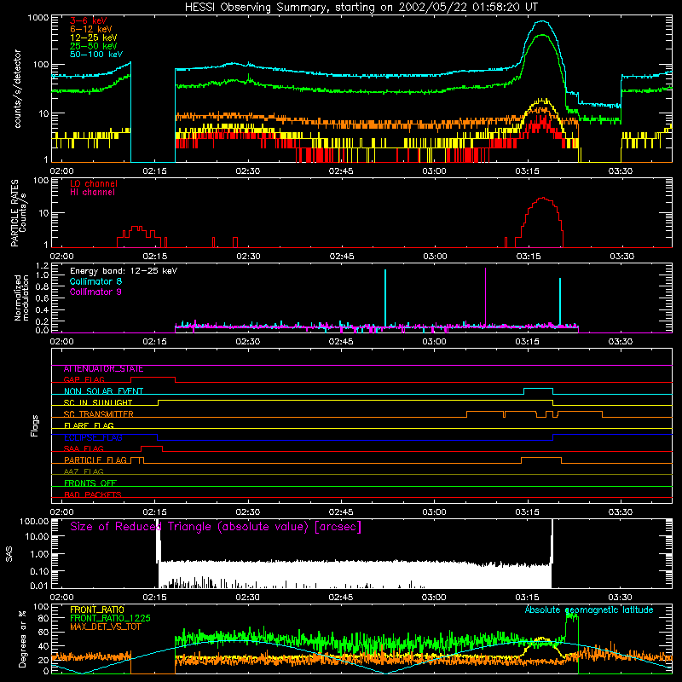Click the NON_SOLAR_EVENT flag label
This screenshot has width=682, height=682.
(103, 391)
